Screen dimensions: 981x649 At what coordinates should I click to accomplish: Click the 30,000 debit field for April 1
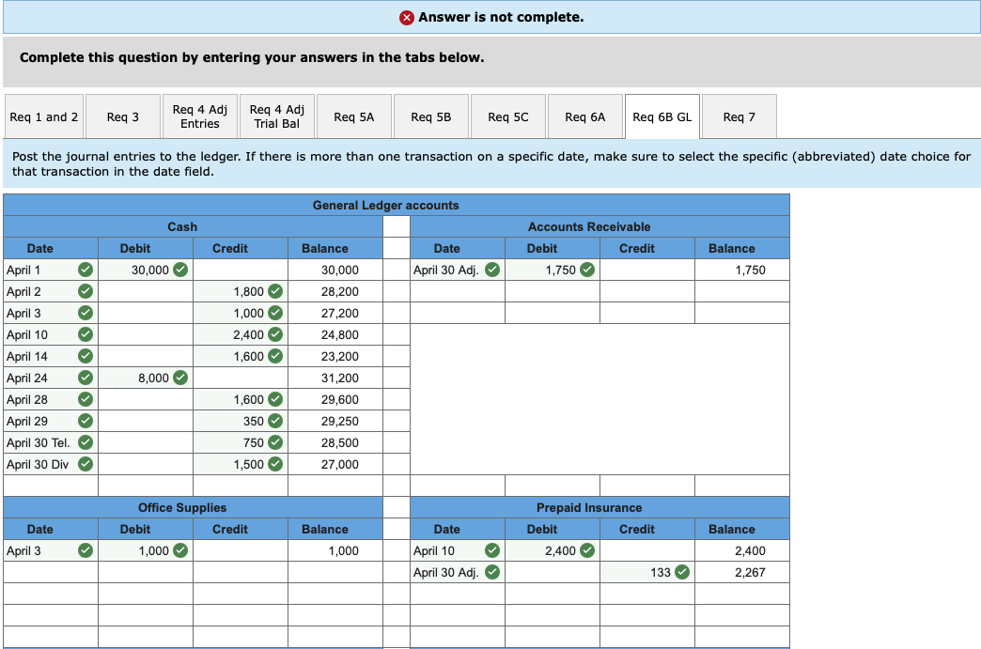coord(146,270)
